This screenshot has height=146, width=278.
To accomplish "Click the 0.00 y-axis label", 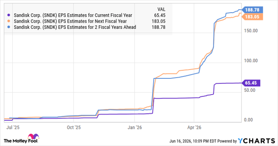I will click(x=248, y=120).
